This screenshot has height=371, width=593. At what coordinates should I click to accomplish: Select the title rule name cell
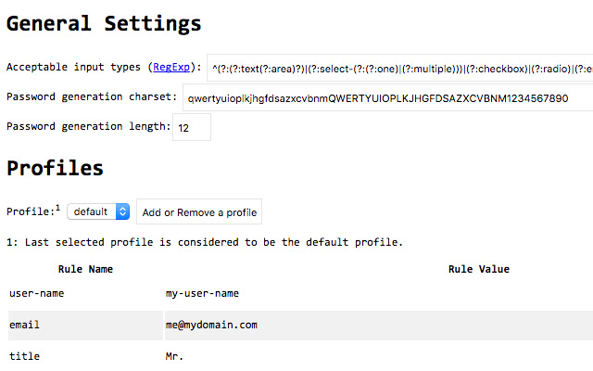(x=25, y=356)
